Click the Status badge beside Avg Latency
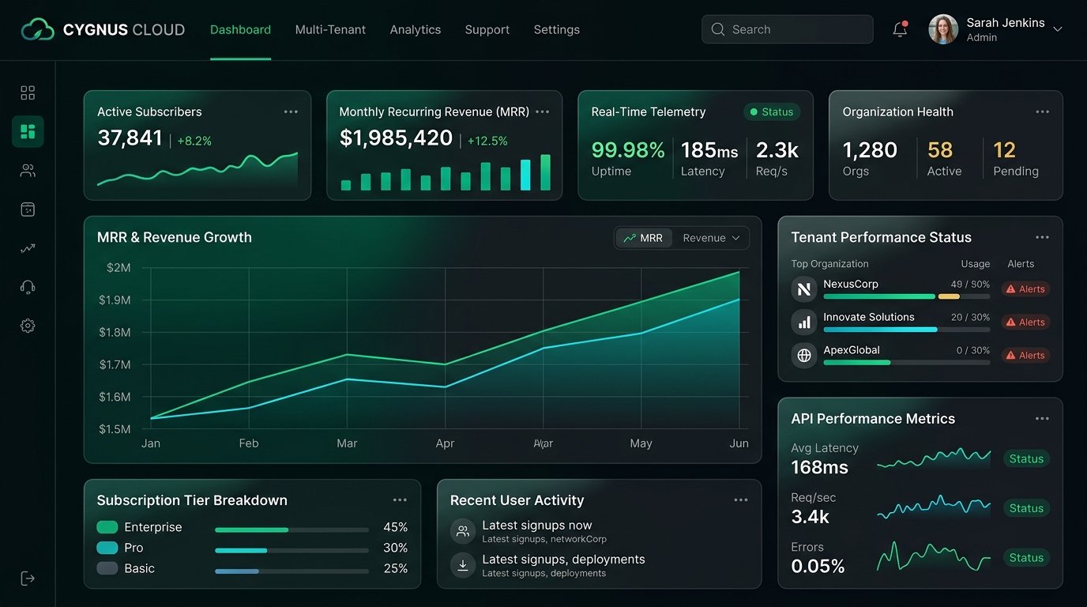The width and height of the screenshot is (1087, 607). [x=1026, y=459]
